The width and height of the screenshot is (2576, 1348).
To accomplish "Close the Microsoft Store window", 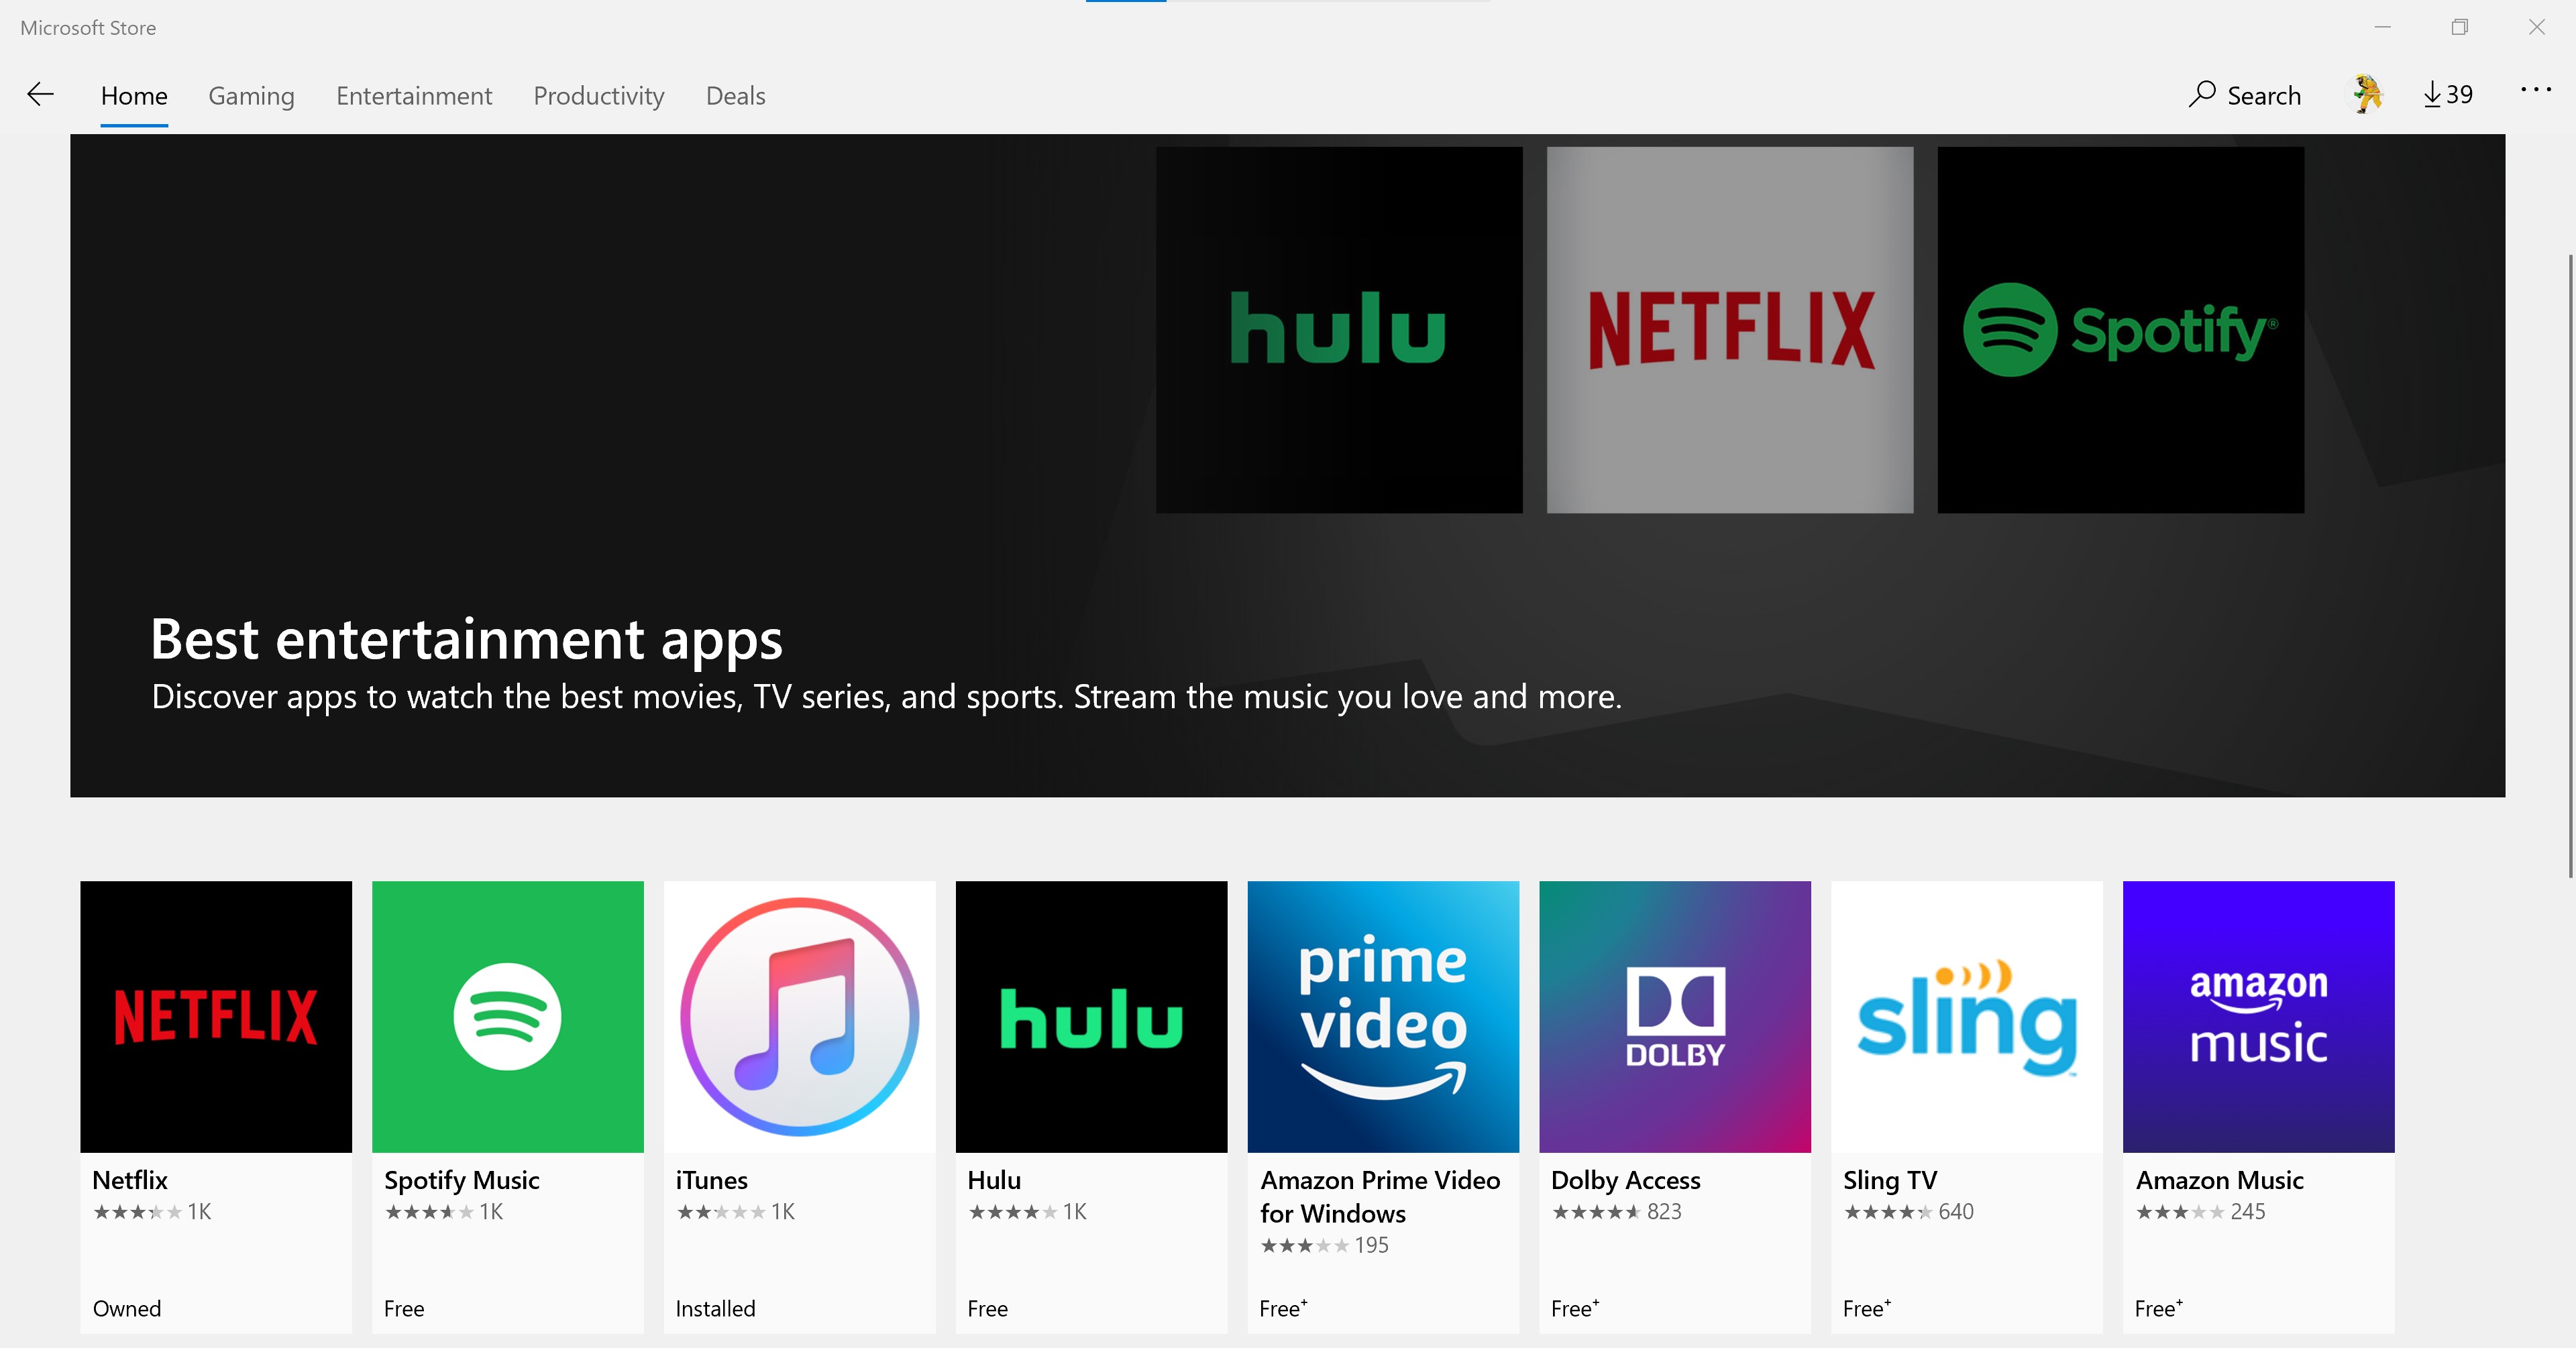I will (x=2537, y=27).
